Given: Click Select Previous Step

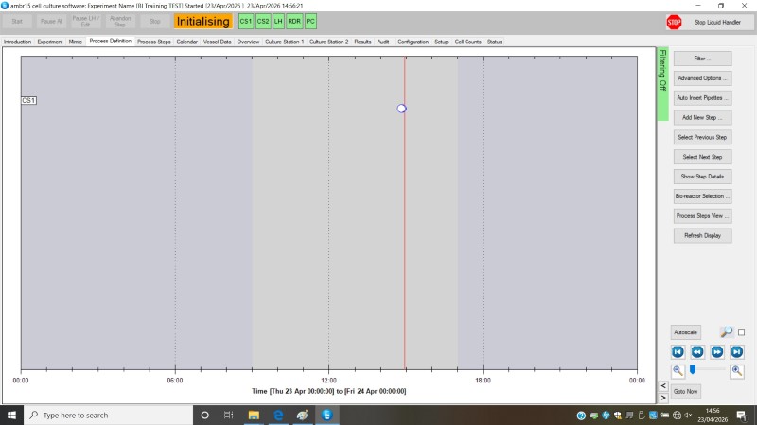Looking at the screenshot, I should click(702, 137).
